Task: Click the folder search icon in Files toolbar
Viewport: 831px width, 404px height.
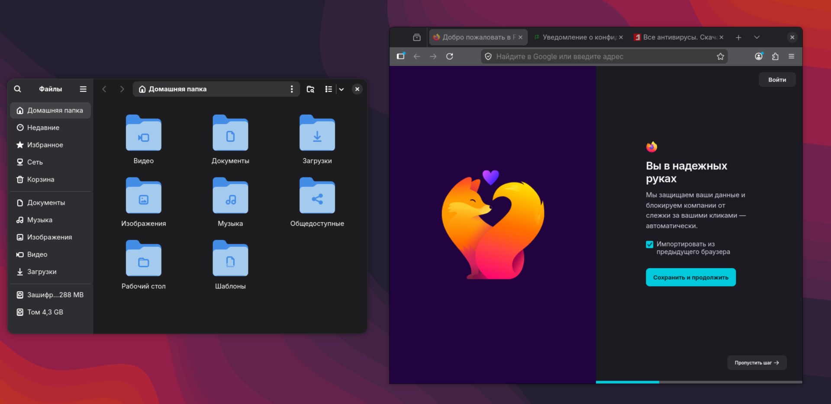Action: tap(310, 89)
